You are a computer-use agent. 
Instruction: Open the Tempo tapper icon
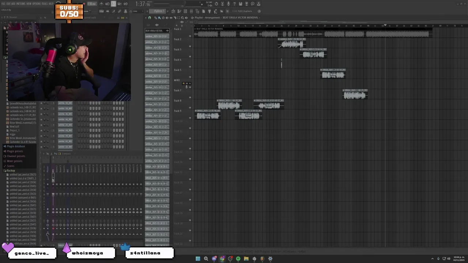215,11
